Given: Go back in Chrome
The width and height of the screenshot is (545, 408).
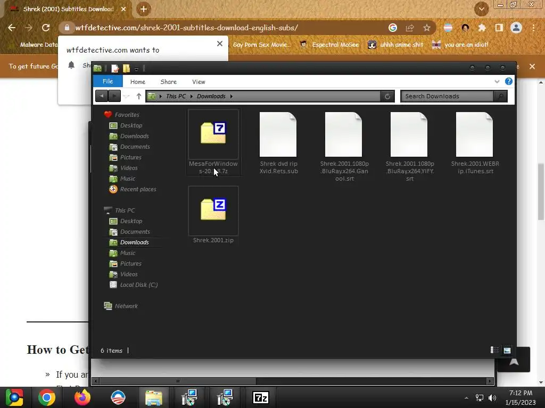Looking at the screenshot, I should pyautogui.click(x=12, y=28).
